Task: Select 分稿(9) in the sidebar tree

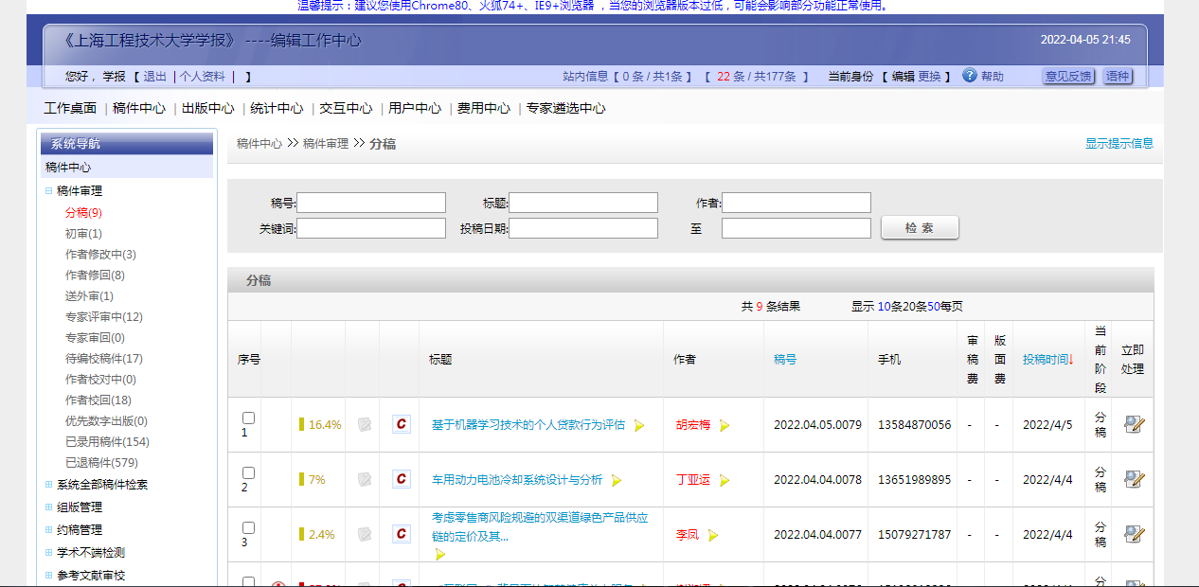Action: point(83,213)
